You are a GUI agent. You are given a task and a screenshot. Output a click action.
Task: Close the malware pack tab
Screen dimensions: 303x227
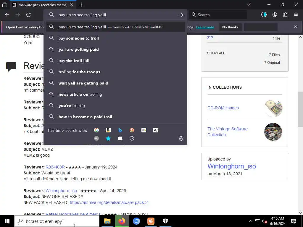click(x=72, y=5)
